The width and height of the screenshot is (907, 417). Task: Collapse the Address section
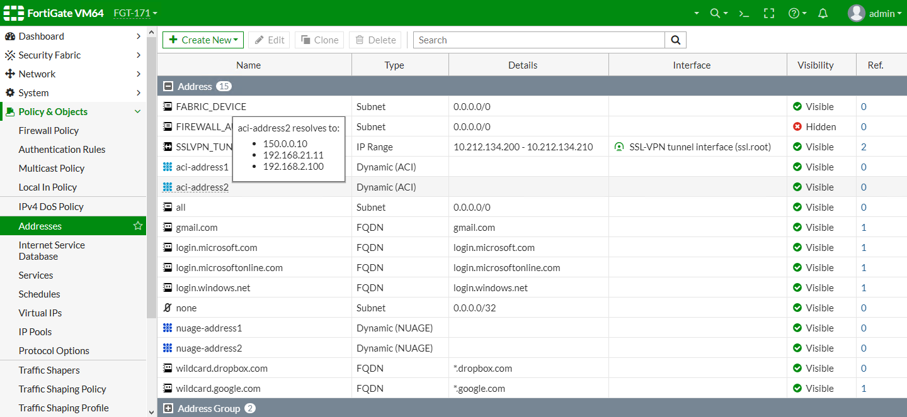click(x=168, y=86)
